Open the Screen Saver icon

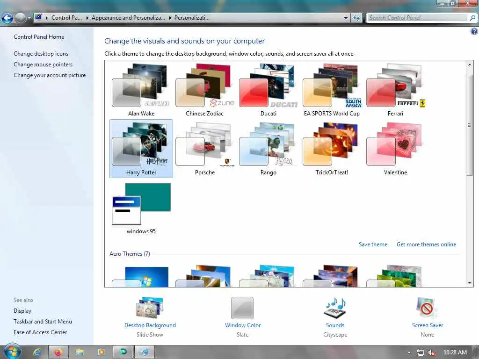427,308
